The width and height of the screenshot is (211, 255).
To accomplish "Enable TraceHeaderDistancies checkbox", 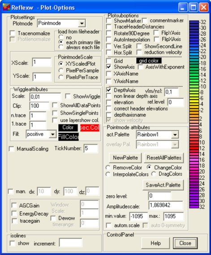I will click(x=109, y=27).
